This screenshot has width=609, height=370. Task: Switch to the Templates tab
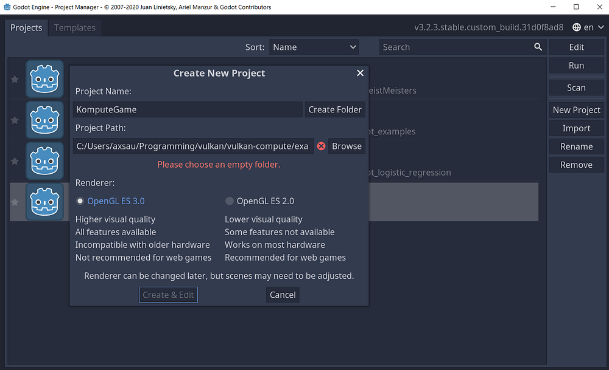coord(74,27)
